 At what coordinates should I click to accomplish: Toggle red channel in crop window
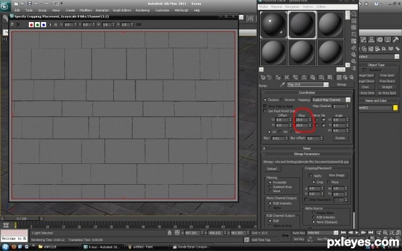pos(31,25)
